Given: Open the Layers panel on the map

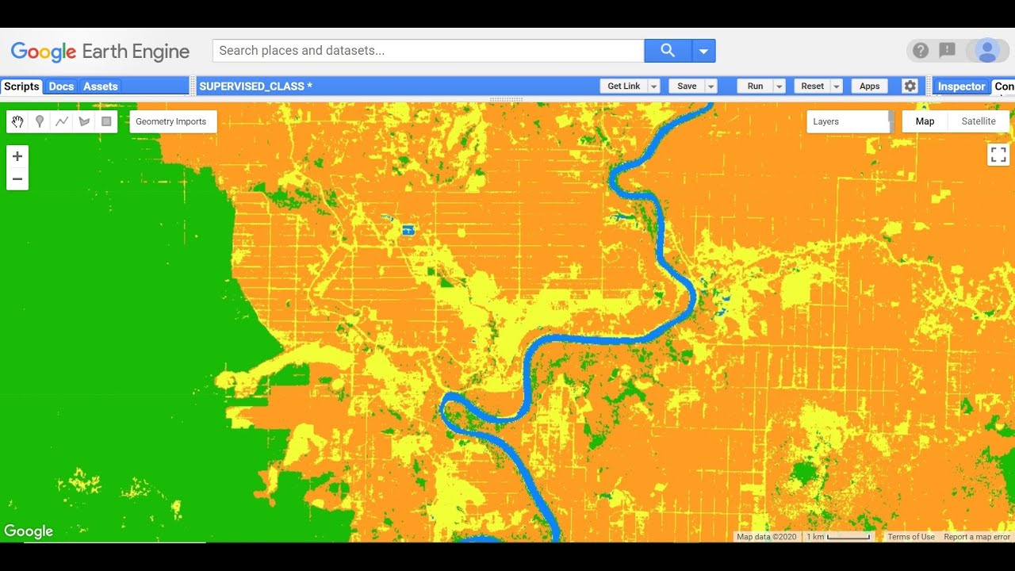Looking at the screenshot, I should point(848,121).
